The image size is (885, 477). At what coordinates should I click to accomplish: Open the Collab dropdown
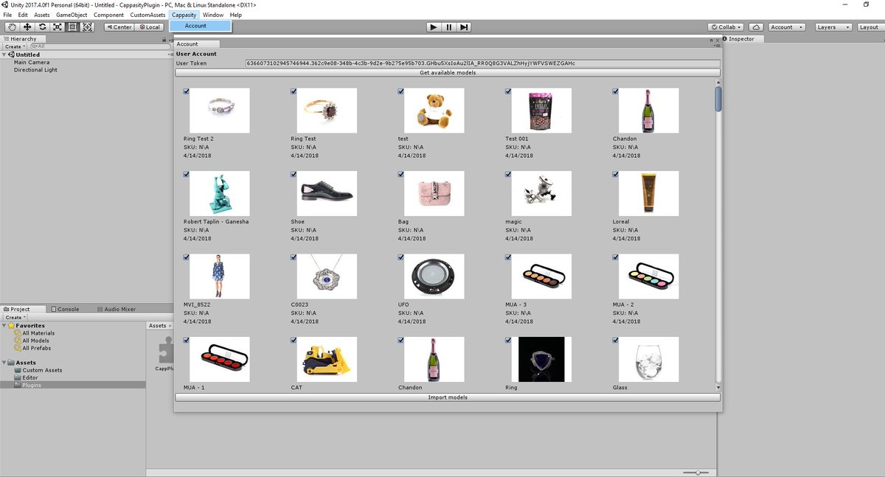[726, 27]
